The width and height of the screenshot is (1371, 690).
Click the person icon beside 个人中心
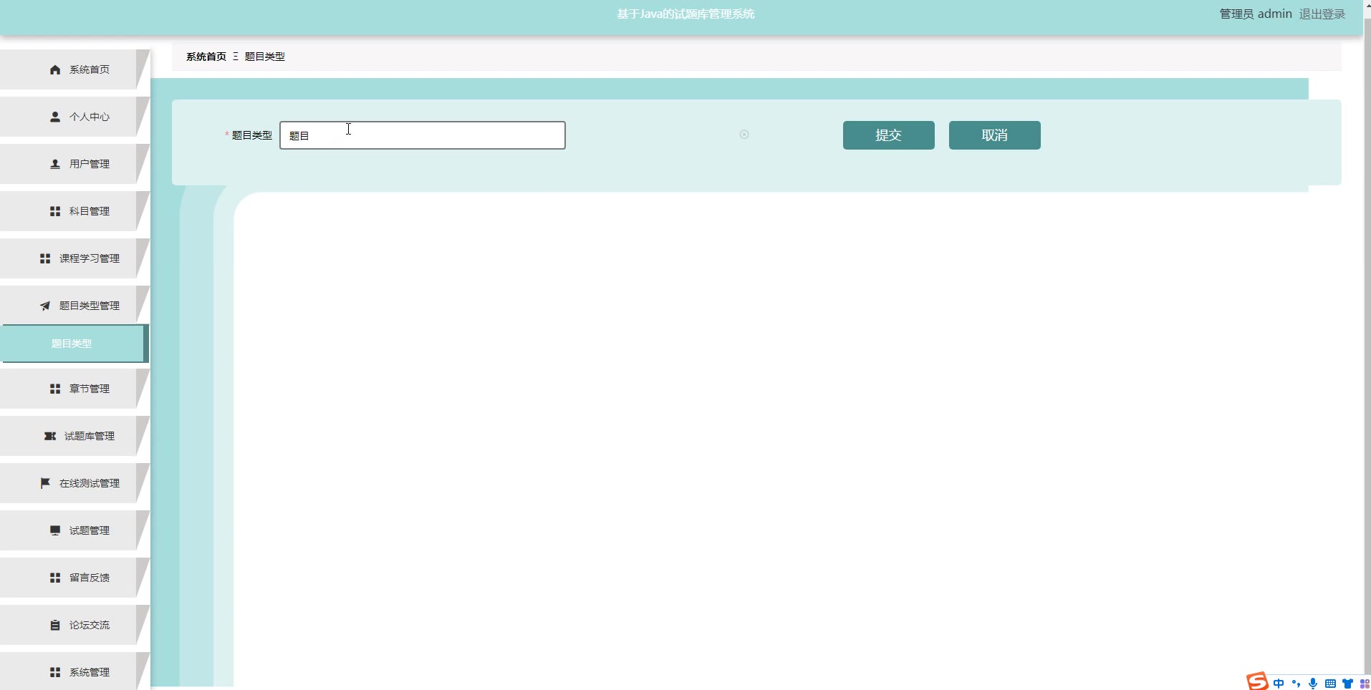(x=55, y=117)
